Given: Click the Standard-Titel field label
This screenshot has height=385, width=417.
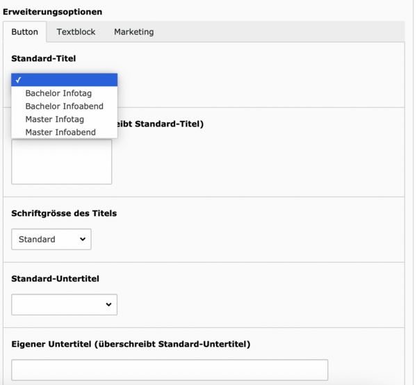Looking at the screenshot, I should (x=44, y=58).
